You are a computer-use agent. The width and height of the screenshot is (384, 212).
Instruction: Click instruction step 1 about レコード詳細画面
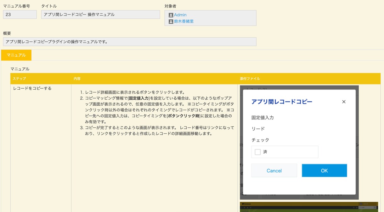pos(135,92)
